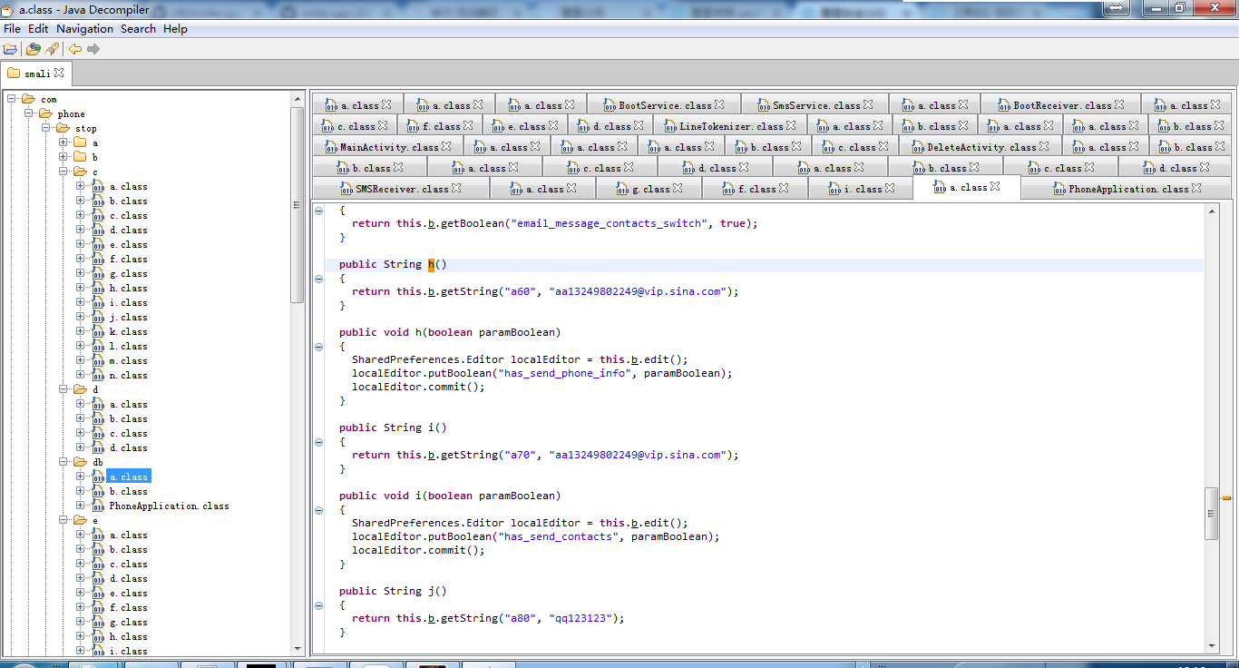This screenshot has height=668, width=1239.
Task: Collapse the stop package node
Action: pos(46,128)
